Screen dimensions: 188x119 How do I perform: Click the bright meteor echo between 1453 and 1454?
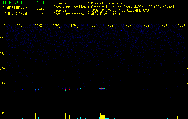click(x=65, y=90)
